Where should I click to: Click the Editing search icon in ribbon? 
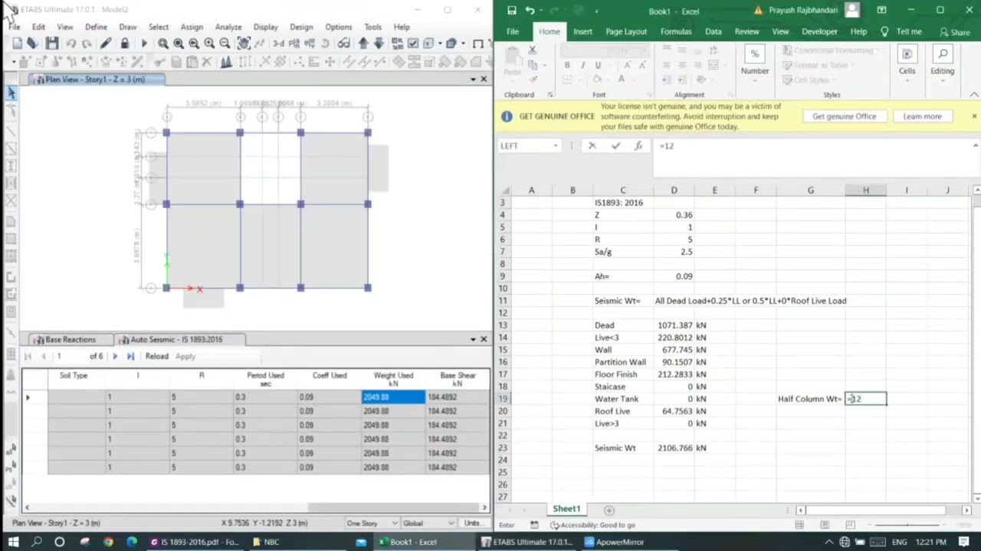943,54
